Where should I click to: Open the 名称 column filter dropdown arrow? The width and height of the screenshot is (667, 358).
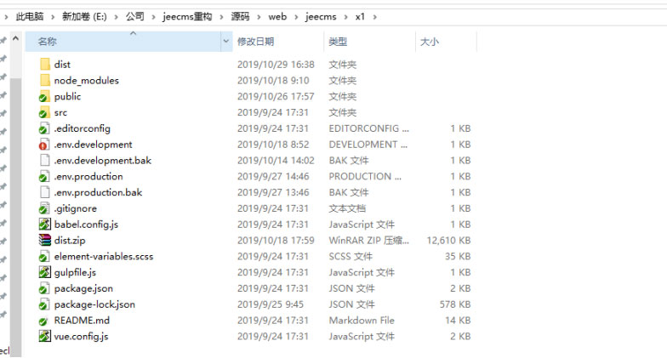click(x=226, y=41)
